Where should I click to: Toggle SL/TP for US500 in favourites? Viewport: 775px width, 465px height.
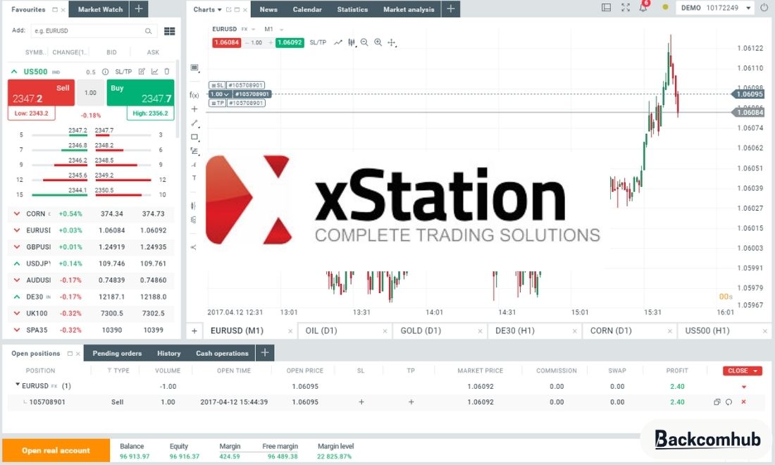tap(123, 72)
